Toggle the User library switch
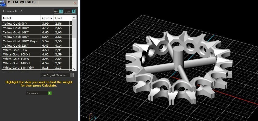 coord(70,11)
